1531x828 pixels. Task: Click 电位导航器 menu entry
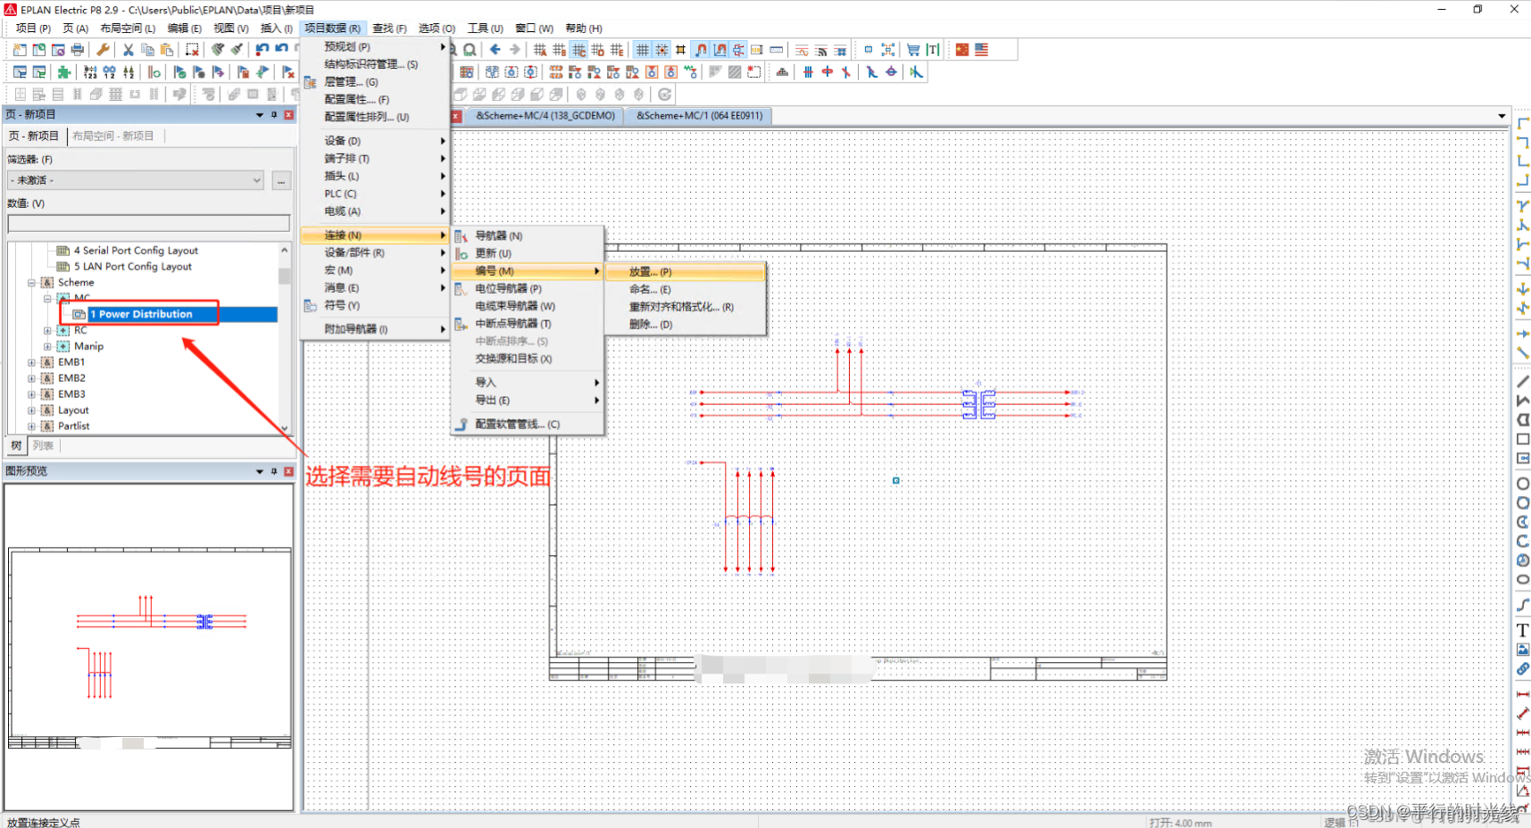(x=528, y=289)
